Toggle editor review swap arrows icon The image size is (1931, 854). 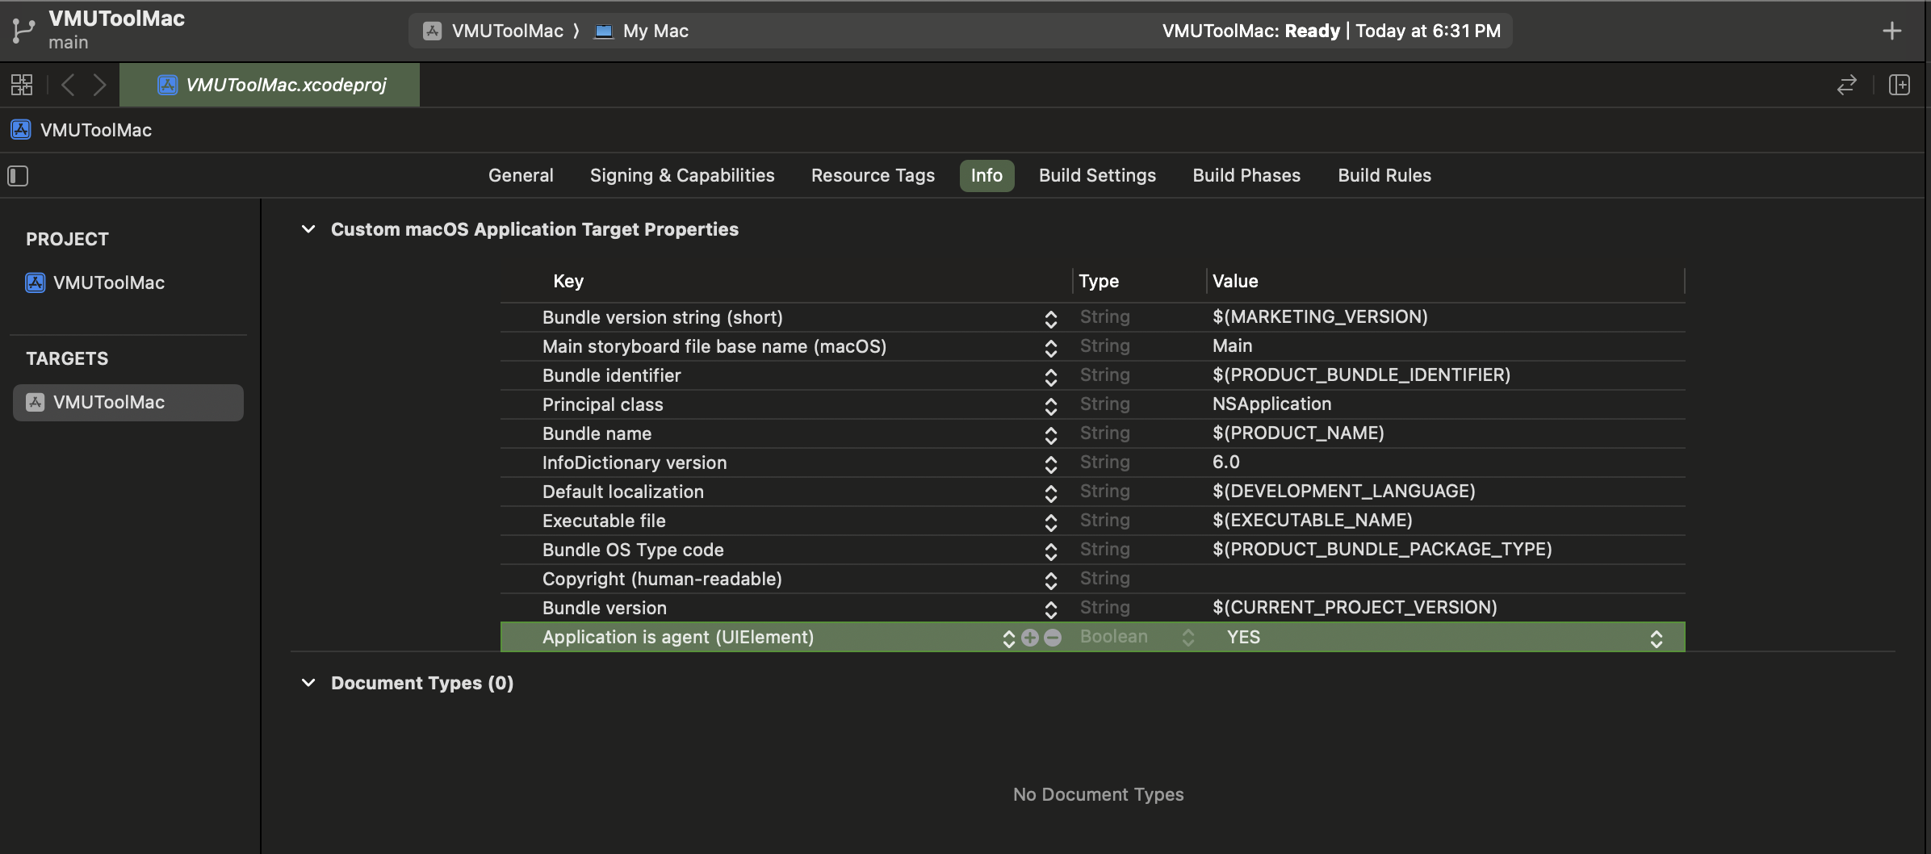(x=1847, y=85)
